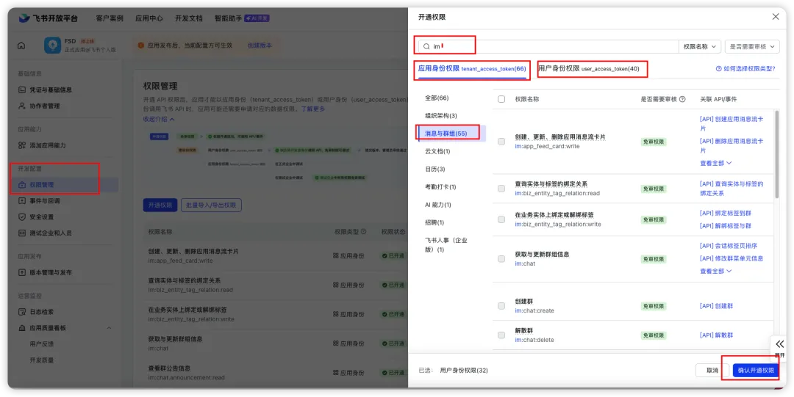Open 应用中心 in top navigation
The image size is (794, 397).
click(149, 18)
